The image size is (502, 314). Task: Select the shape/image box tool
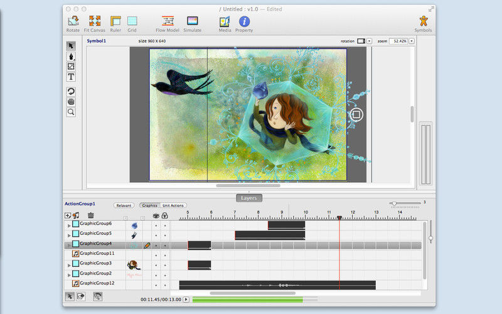point(71,67)
